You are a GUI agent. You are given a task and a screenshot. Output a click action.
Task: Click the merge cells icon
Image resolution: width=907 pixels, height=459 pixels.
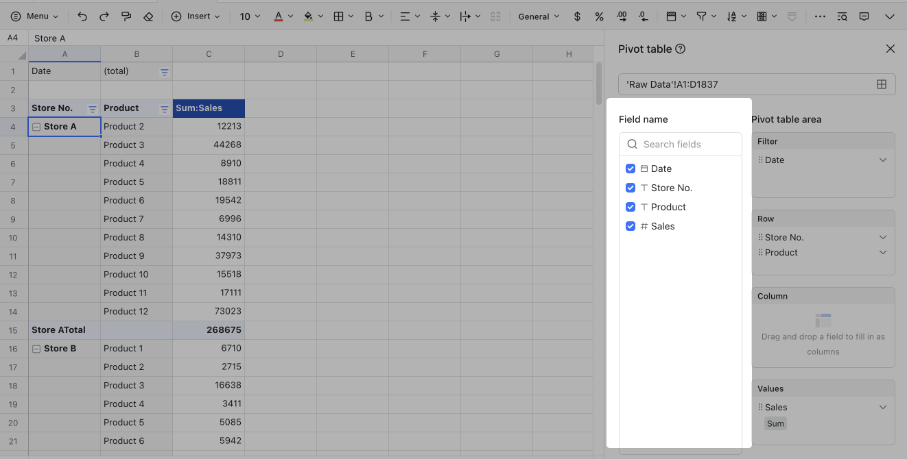point(496,16)
